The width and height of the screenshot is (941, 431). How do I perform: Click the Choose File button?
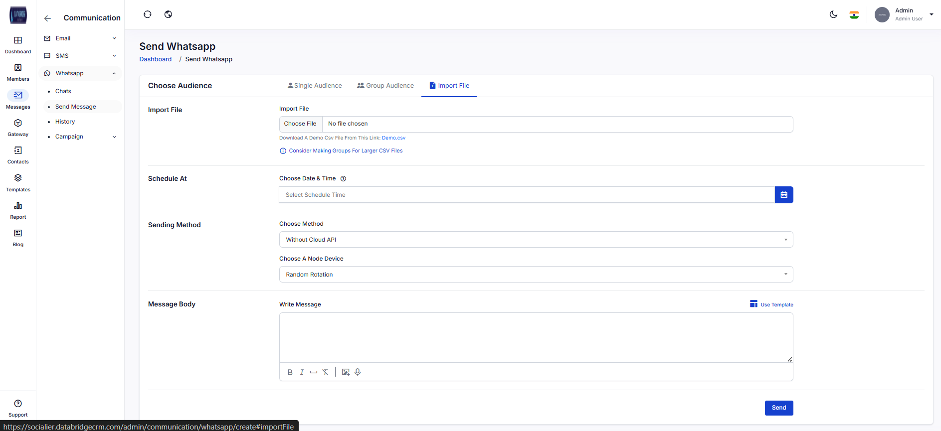click(x=300, y=124)
